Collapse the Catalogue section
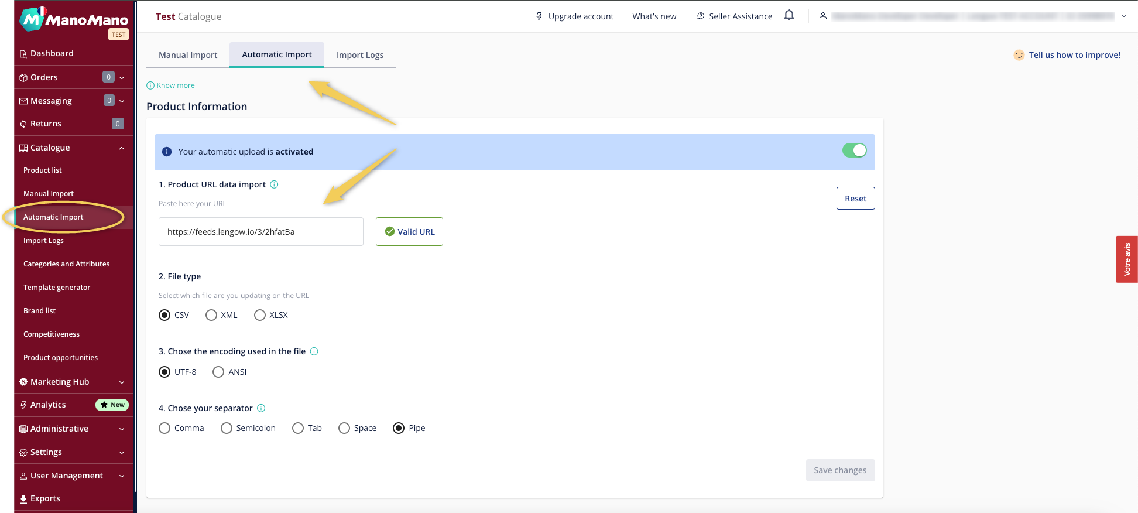This screenshot has height=513, width=1138. [x=122, y=148]
